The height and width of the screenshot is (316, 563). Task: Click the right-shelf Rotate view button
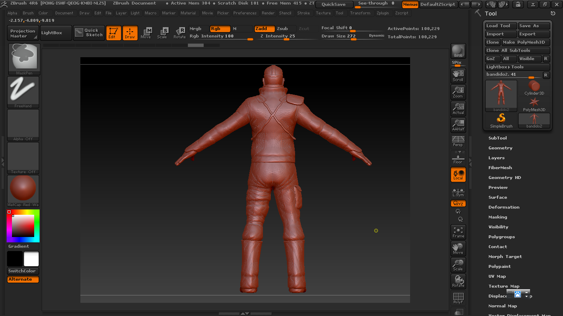pyautogui.click(x=458, y=281)
